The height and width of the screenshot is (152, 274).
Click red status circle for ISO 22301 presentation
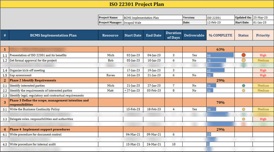point(243,55)
